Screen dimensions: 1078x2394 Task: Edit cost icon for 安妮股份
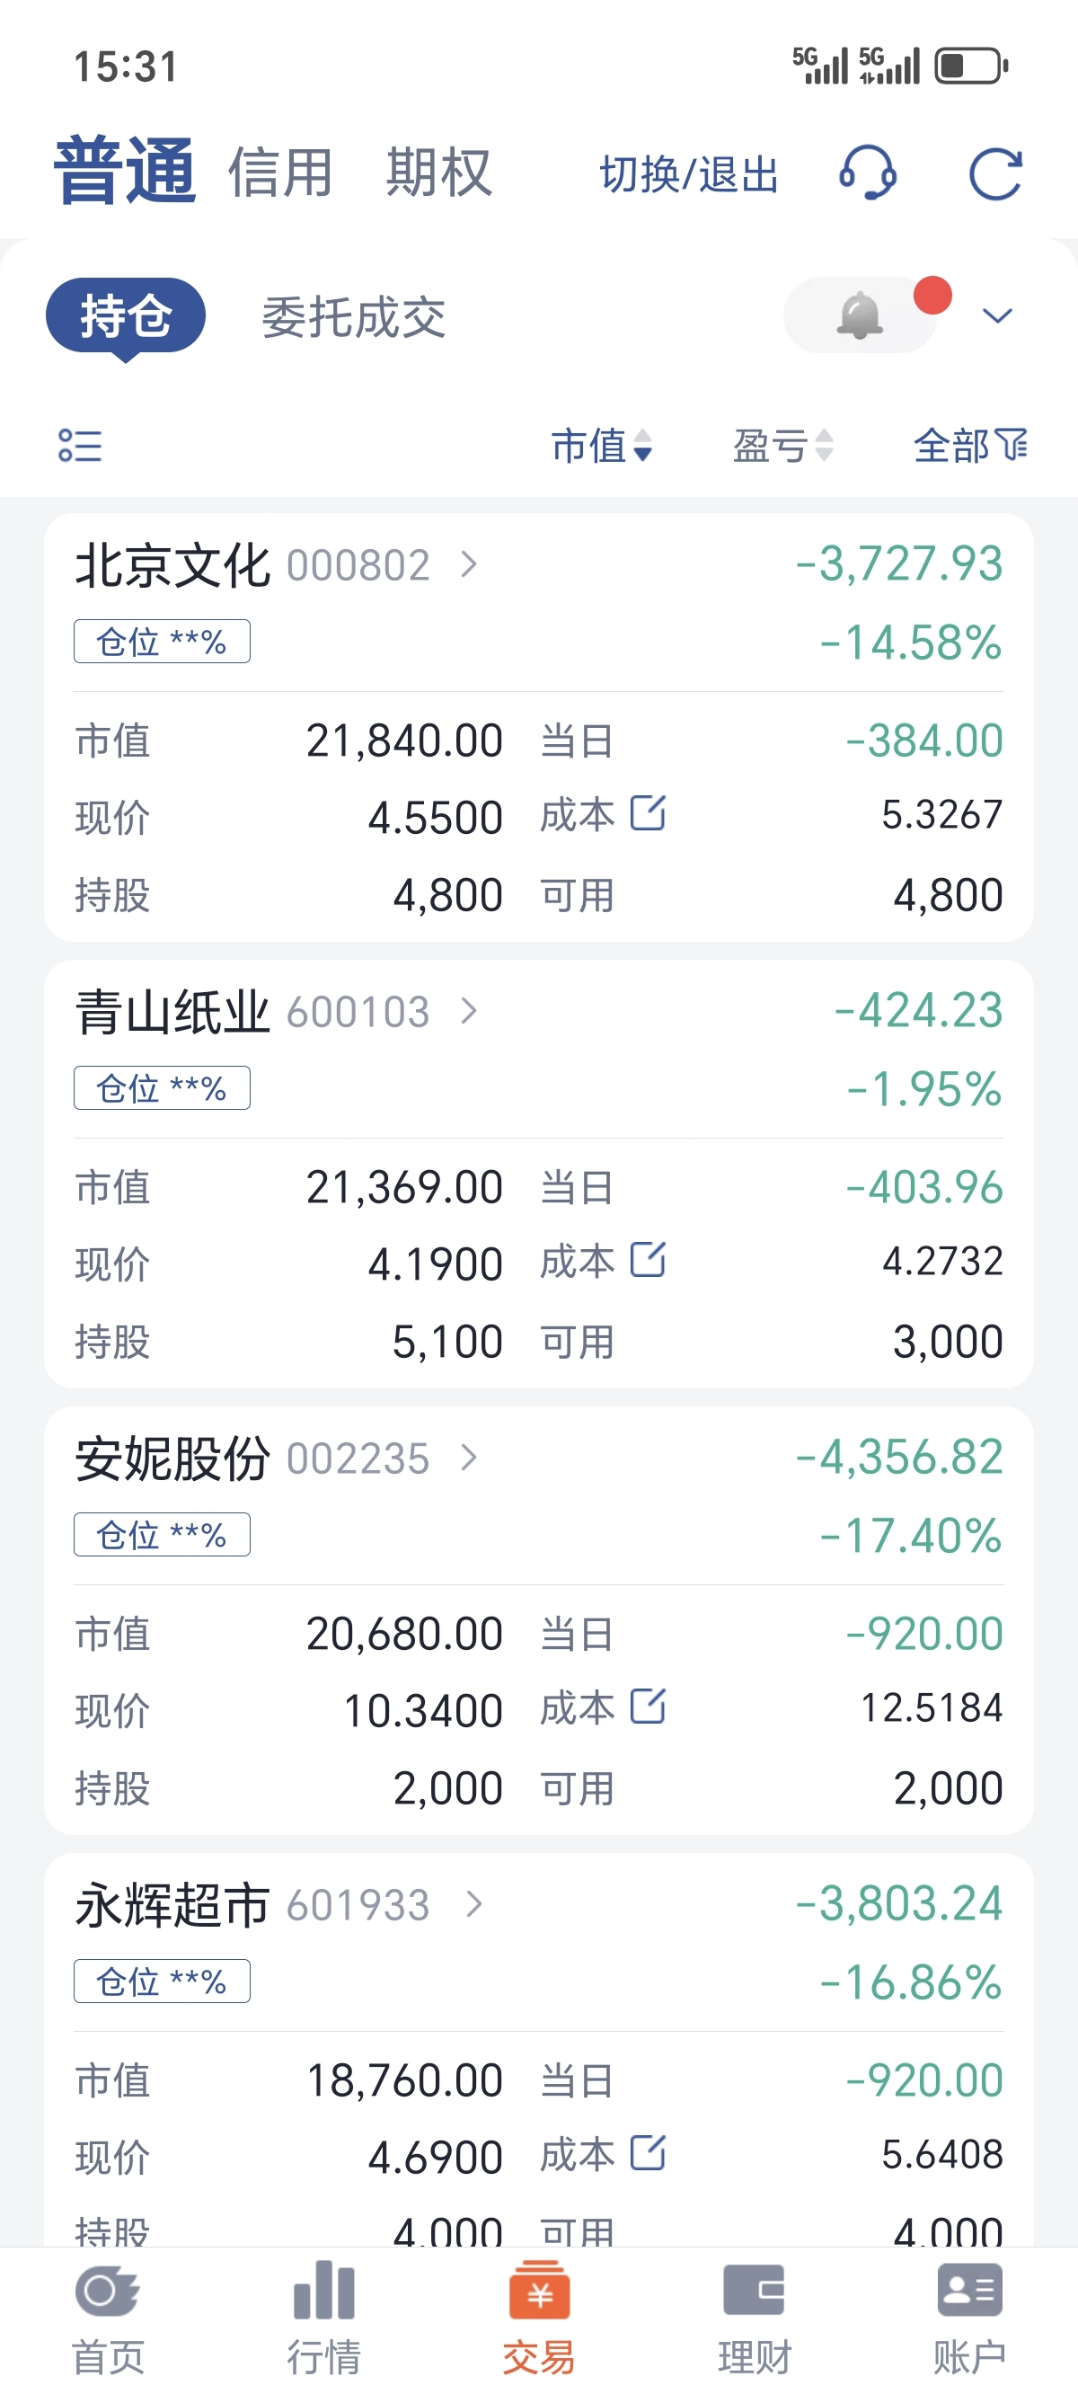click(x=648, y=1707)
